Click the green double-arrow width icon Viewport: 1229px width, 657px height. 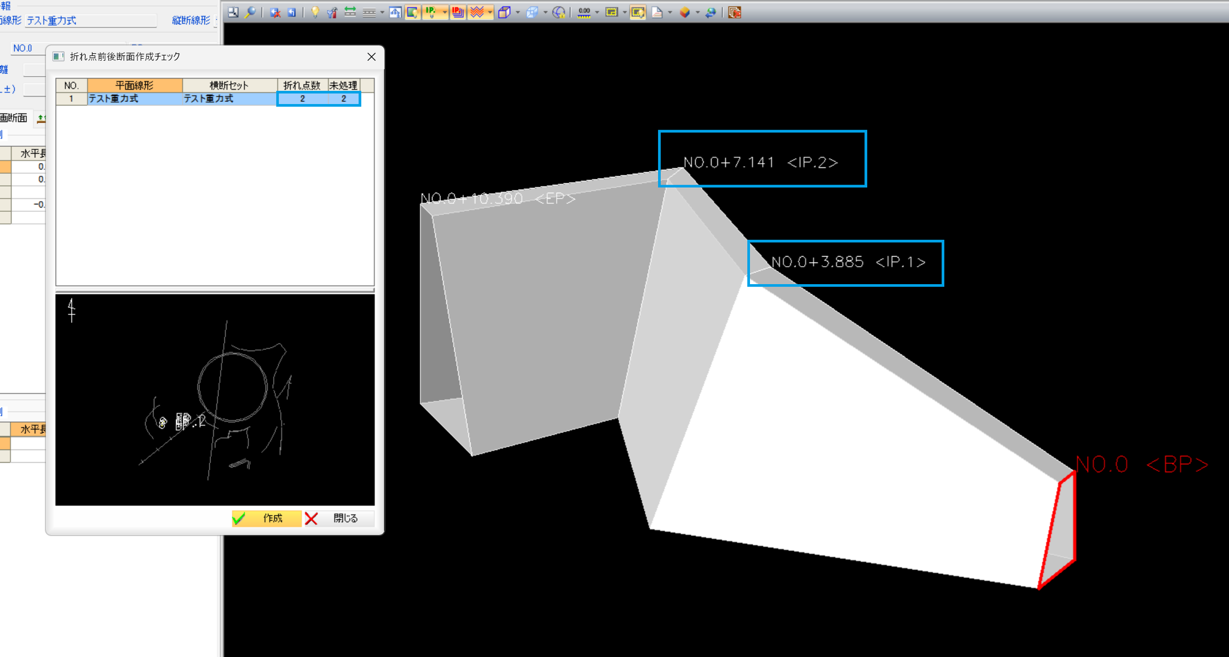pos(350,12)
